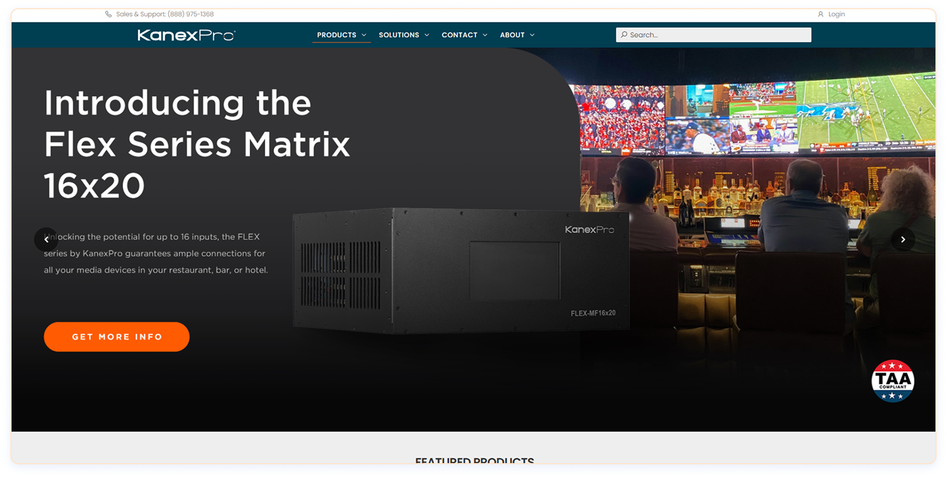947x477 pixels.
Task: Expand the Solutions dropdown chevron
Action: coord(427,35)
